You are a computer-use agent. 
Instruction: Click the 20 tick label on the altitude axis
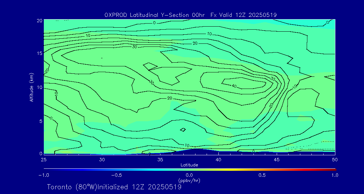coord(38,21)
